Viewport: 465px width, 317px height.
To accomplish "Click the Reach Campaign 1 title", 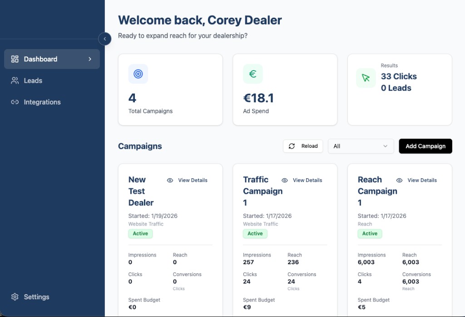I will point(377,191).
